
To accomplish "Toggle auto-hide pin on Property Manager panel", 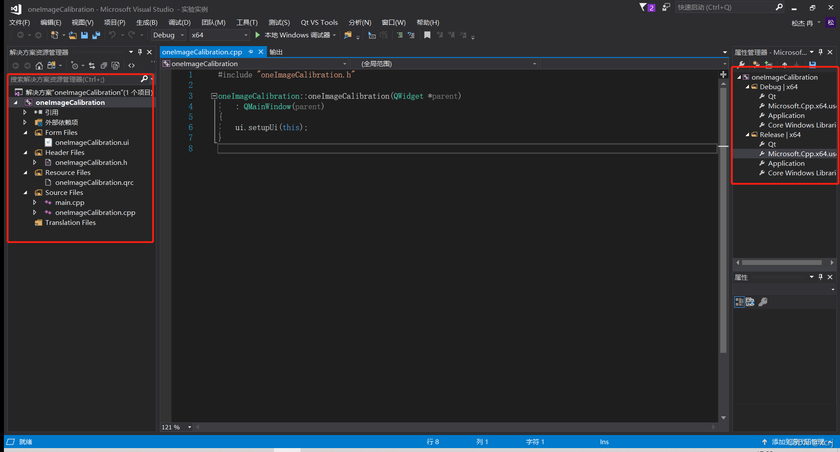I will pyautogui.click(x=820, y=52).
